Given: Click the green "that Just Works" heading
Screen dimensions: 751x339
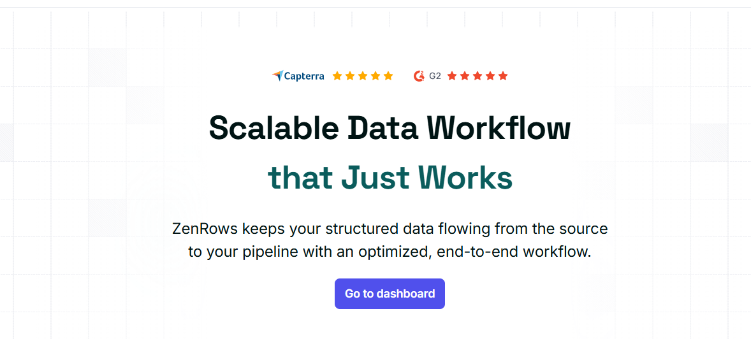Looking at the screenshot, I should pos(390,177).
